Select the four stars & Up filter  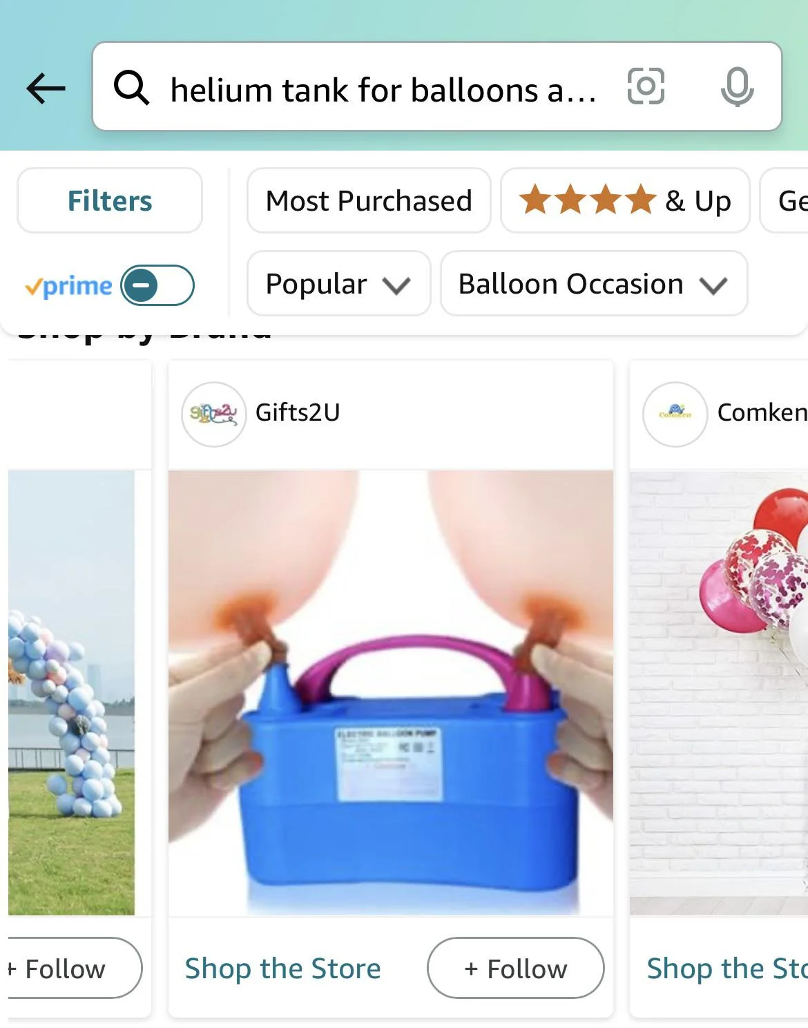[625, 201]
